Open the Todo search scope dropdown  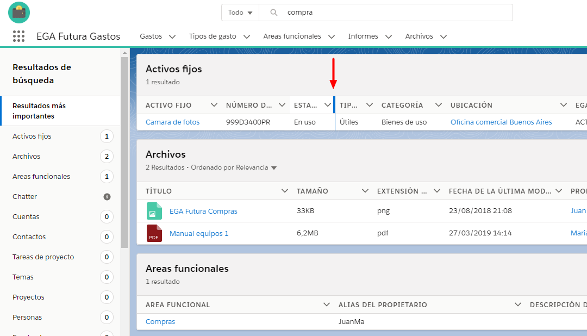[x=240, y=13]
